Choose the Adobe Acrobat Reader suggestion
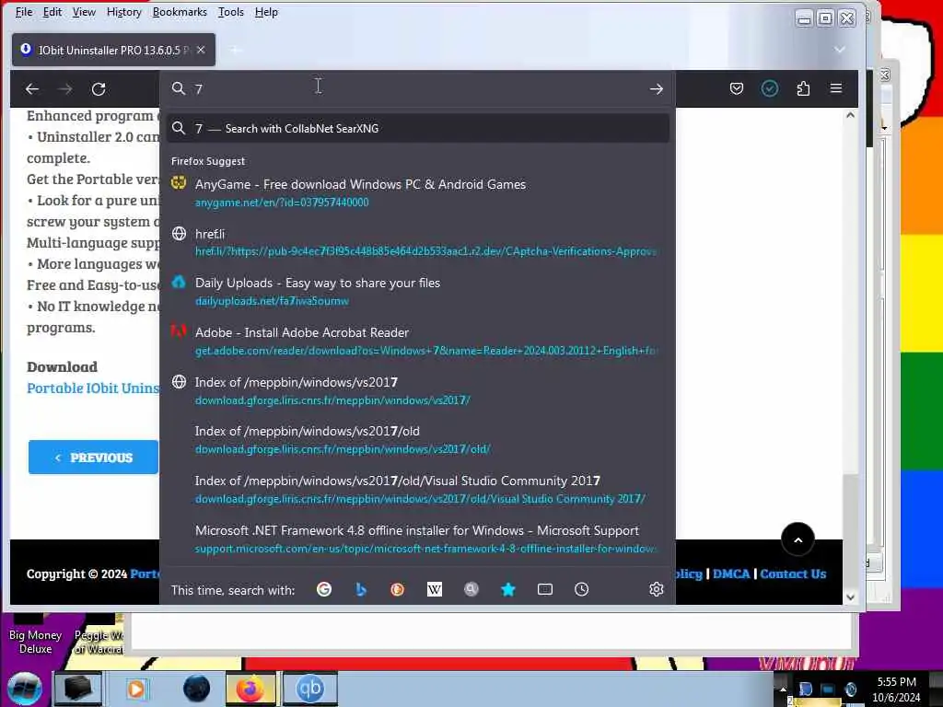This screenshot has height=707, width=943. pyautogui.click(x=418, y=341)
